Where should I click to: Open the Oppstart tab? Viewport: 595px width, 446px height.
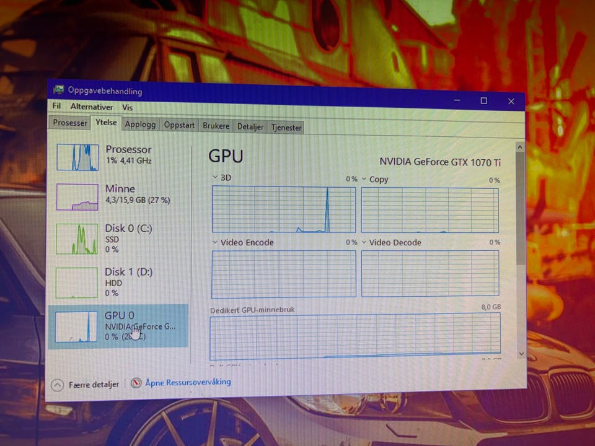coord(179,125)
